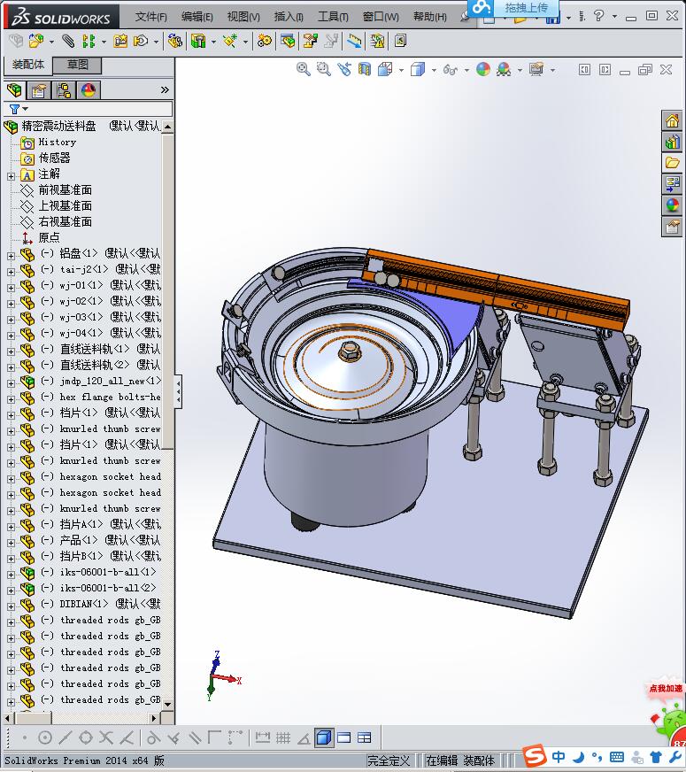Click the 完全定义 status bar entry
Image resolution: width=686 pixels, height=772 pixels.
[389, 760]
